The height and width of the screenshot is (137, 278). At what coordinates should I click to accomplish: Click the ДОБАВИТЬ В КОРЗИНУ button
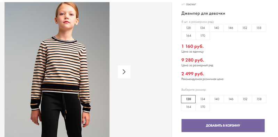(223, 126)
